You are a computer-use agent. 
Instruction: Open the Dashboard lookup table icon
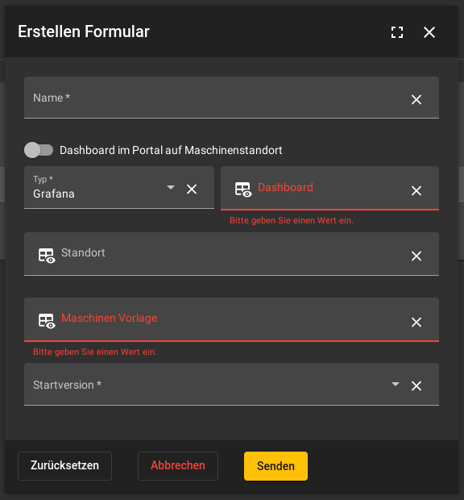pyautogui.click(x=243, y=189)
